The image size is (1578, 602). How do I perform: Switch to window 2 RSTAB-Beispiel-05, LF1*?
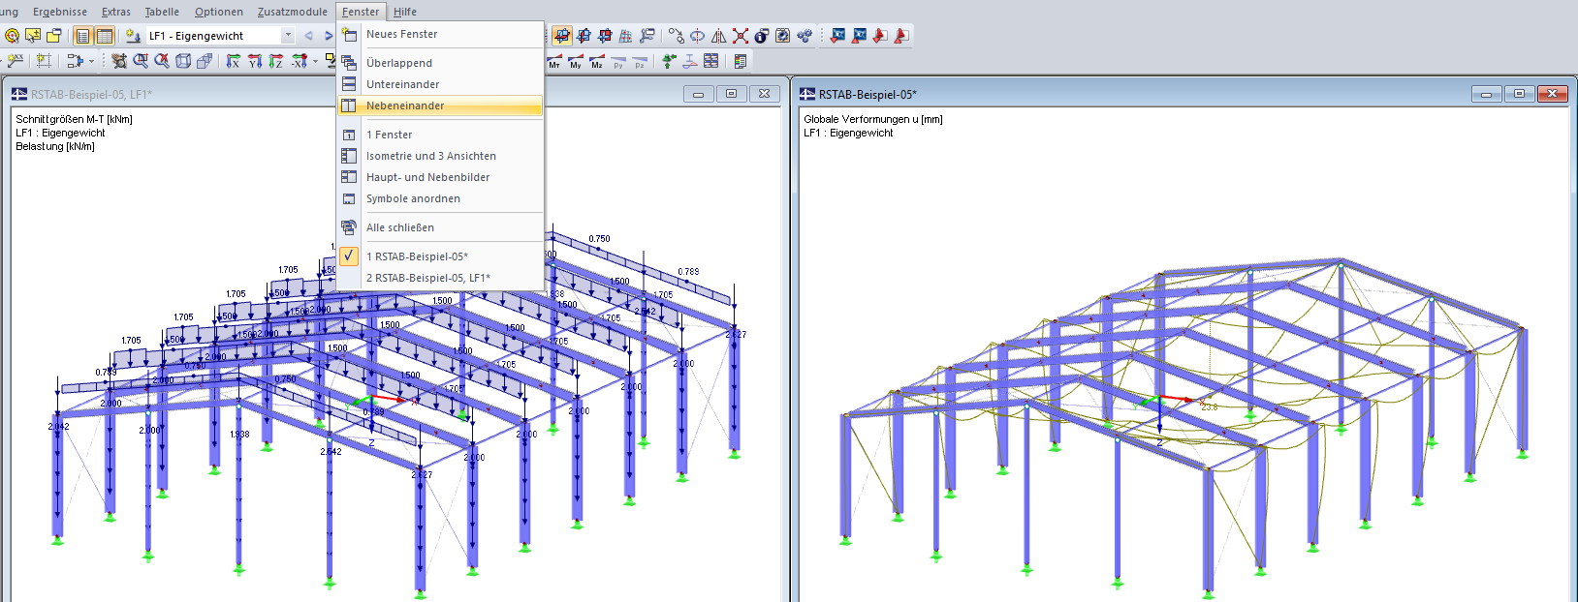pyautogui.click(x=440, y=278)
